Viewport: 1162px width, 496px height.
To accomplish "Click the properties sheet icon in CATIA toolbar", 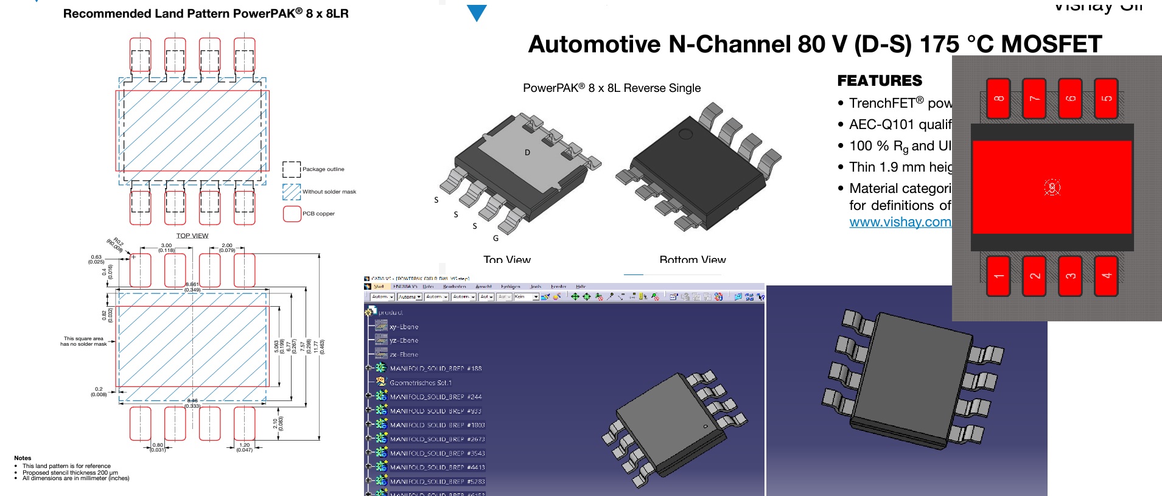I will click(674, 296).
